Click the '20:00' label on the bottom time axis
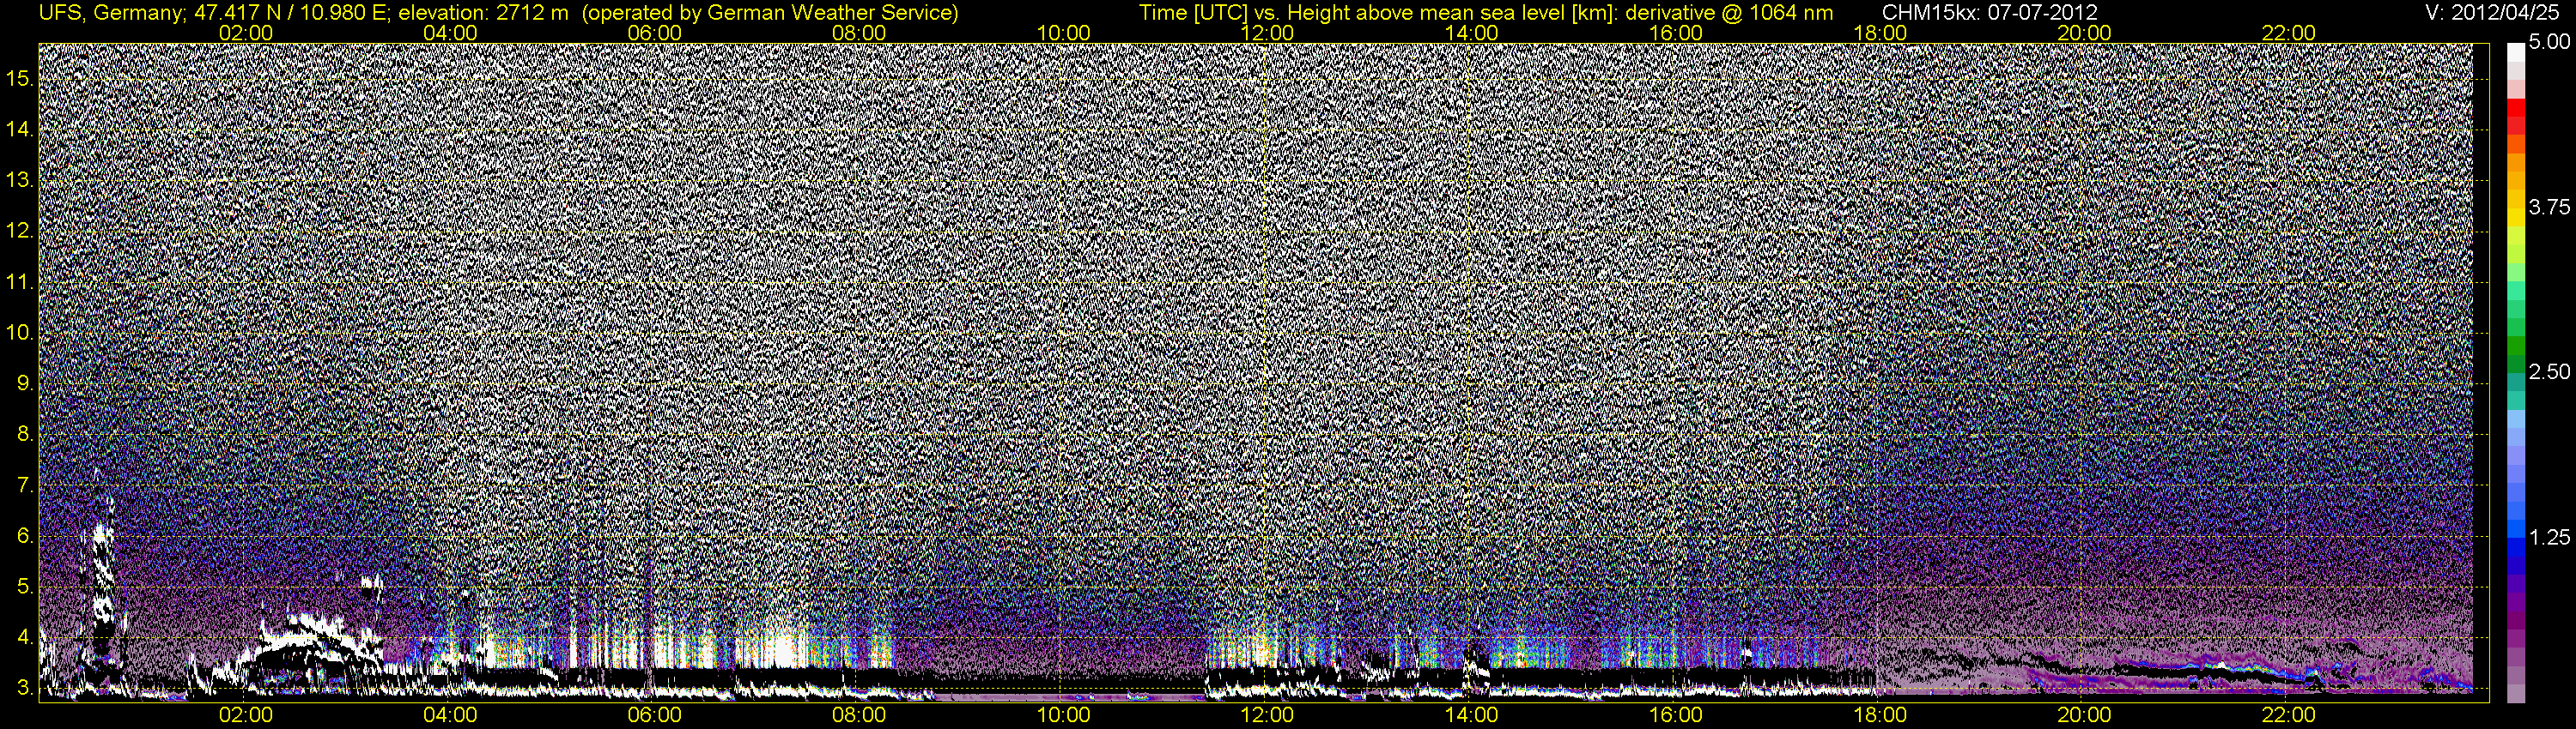Screen dimensions: 2576x729 [2084, 715]
